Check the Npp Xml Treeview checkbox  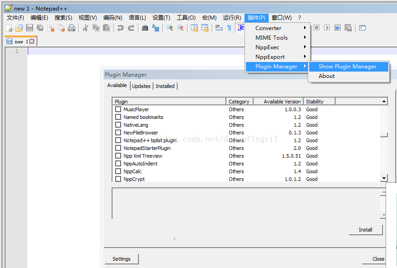tap(118, 156)
